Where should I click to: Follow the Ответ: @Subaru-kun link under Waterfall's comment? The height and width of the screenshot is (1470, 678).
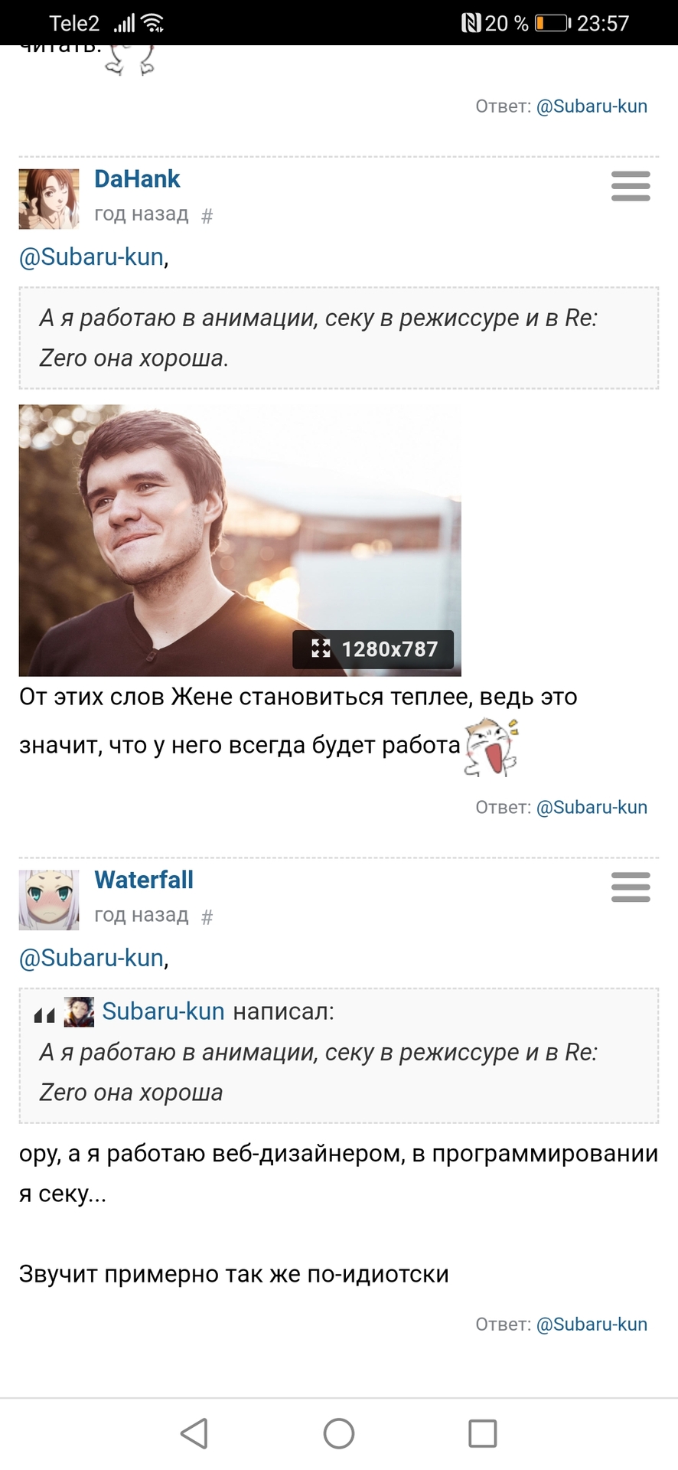592,1325
